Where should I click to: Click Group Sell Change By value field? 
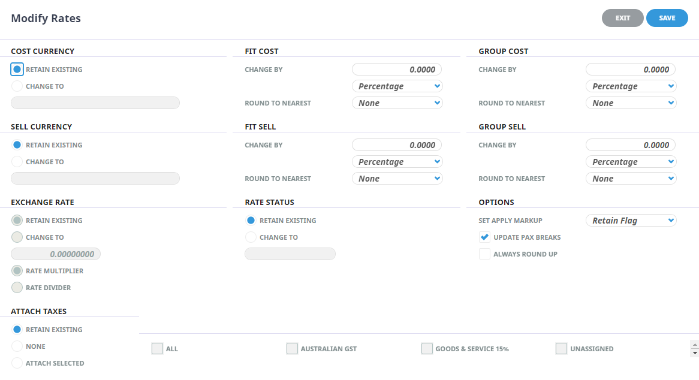point(631,145)
